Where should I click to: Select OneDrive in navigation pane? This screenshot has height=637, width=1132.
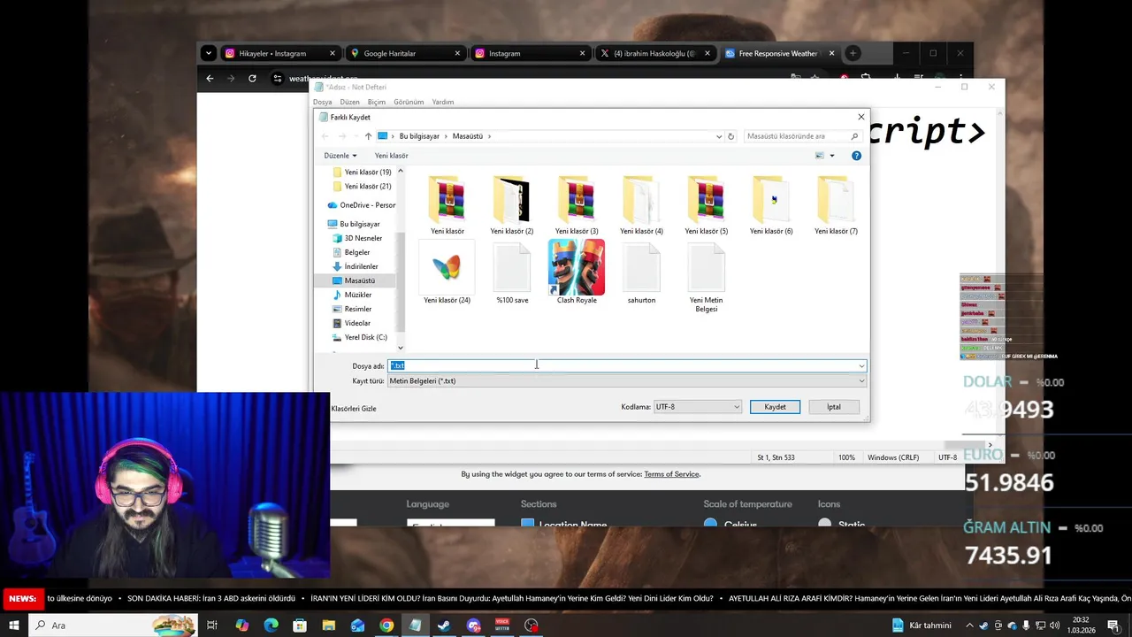(361, 205)
